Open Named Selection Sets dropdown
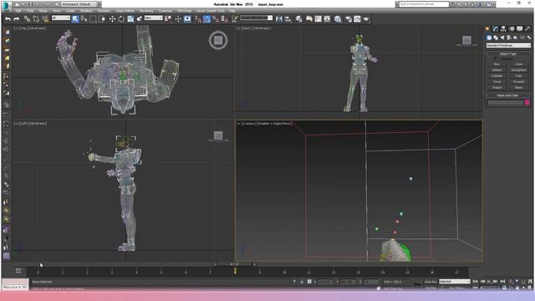 click(257, 18)
